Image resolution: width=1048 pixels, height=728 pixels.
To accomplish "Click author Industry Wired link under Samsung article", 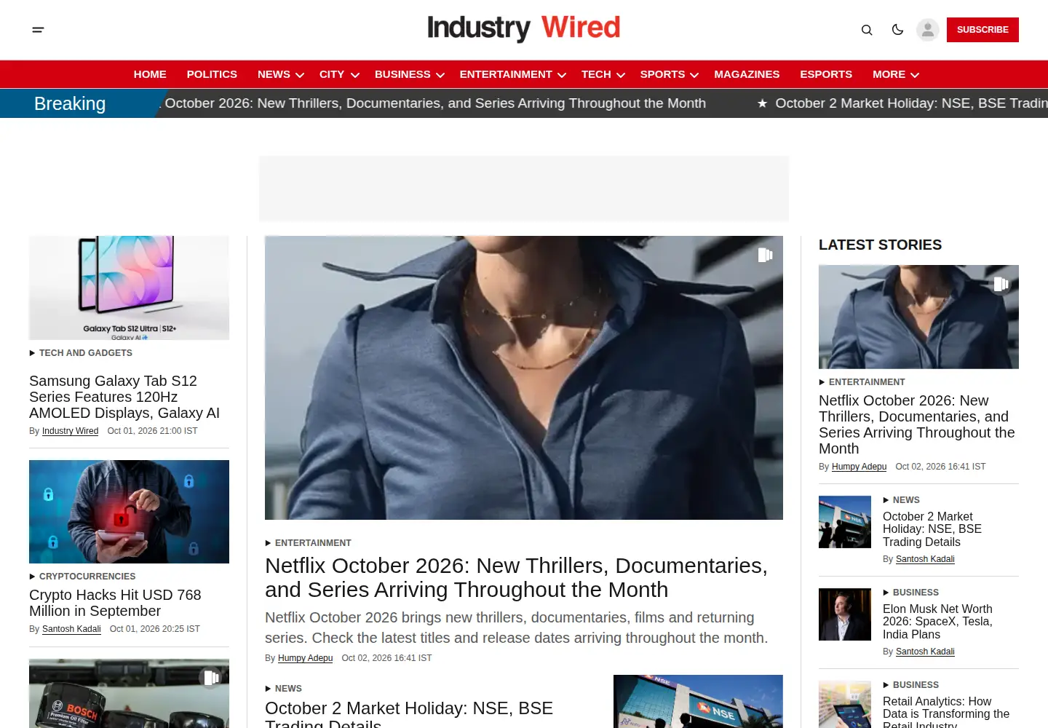I will click(70, 431).
